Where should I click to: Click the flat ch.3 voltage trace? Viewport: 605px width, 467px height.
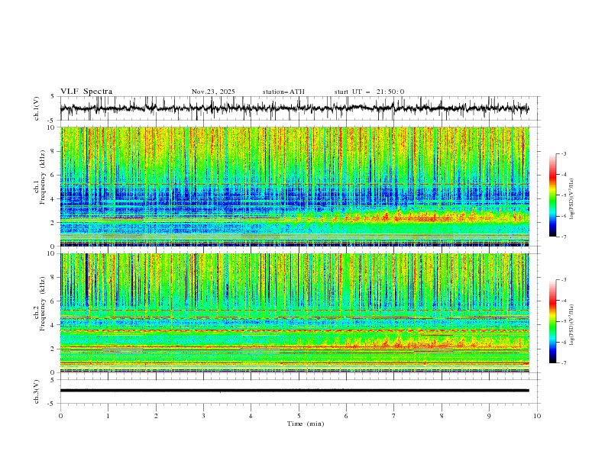(294, 391)
